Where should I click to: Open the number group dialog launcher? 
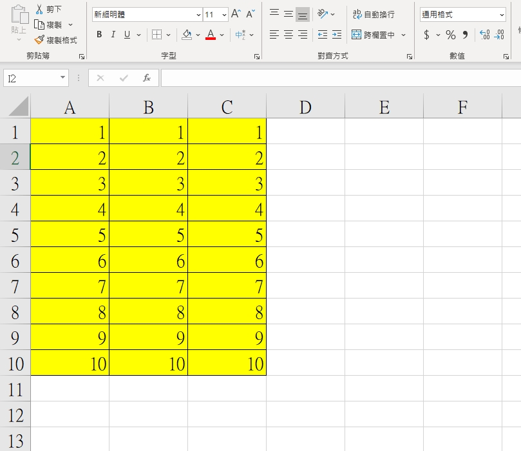pos(506,57)
